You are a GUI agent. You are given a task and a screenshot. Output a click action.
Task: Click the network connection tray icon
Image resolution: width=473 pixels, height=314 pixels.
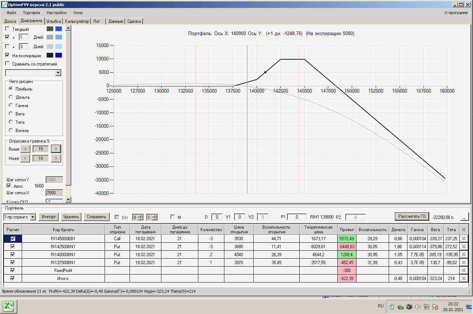click(x=427, y=307)
